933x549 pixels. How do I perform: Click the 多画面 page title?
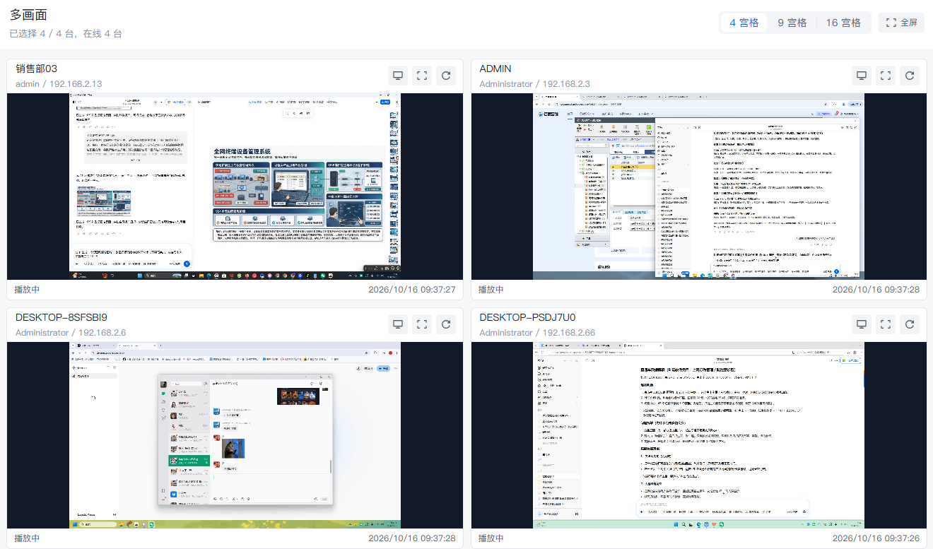[28, 16]
